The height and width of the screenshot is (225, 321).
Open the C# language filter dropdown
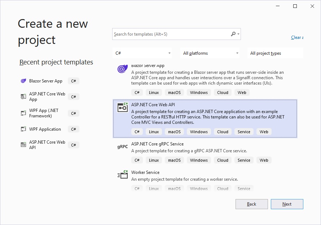(x=143, y=53)
